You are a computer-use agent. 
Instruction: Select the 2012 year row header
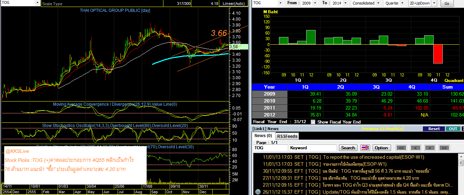tap(270, 115)
